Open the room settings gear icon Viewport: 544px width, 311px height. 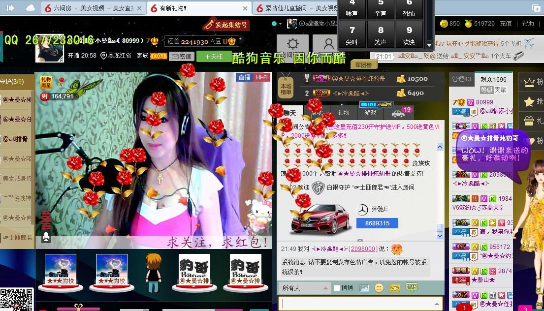point(292,44)
